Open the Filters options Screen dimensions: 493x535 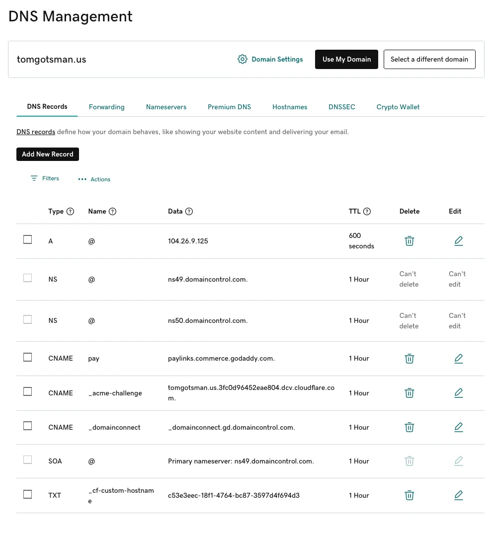click(45, 178)
